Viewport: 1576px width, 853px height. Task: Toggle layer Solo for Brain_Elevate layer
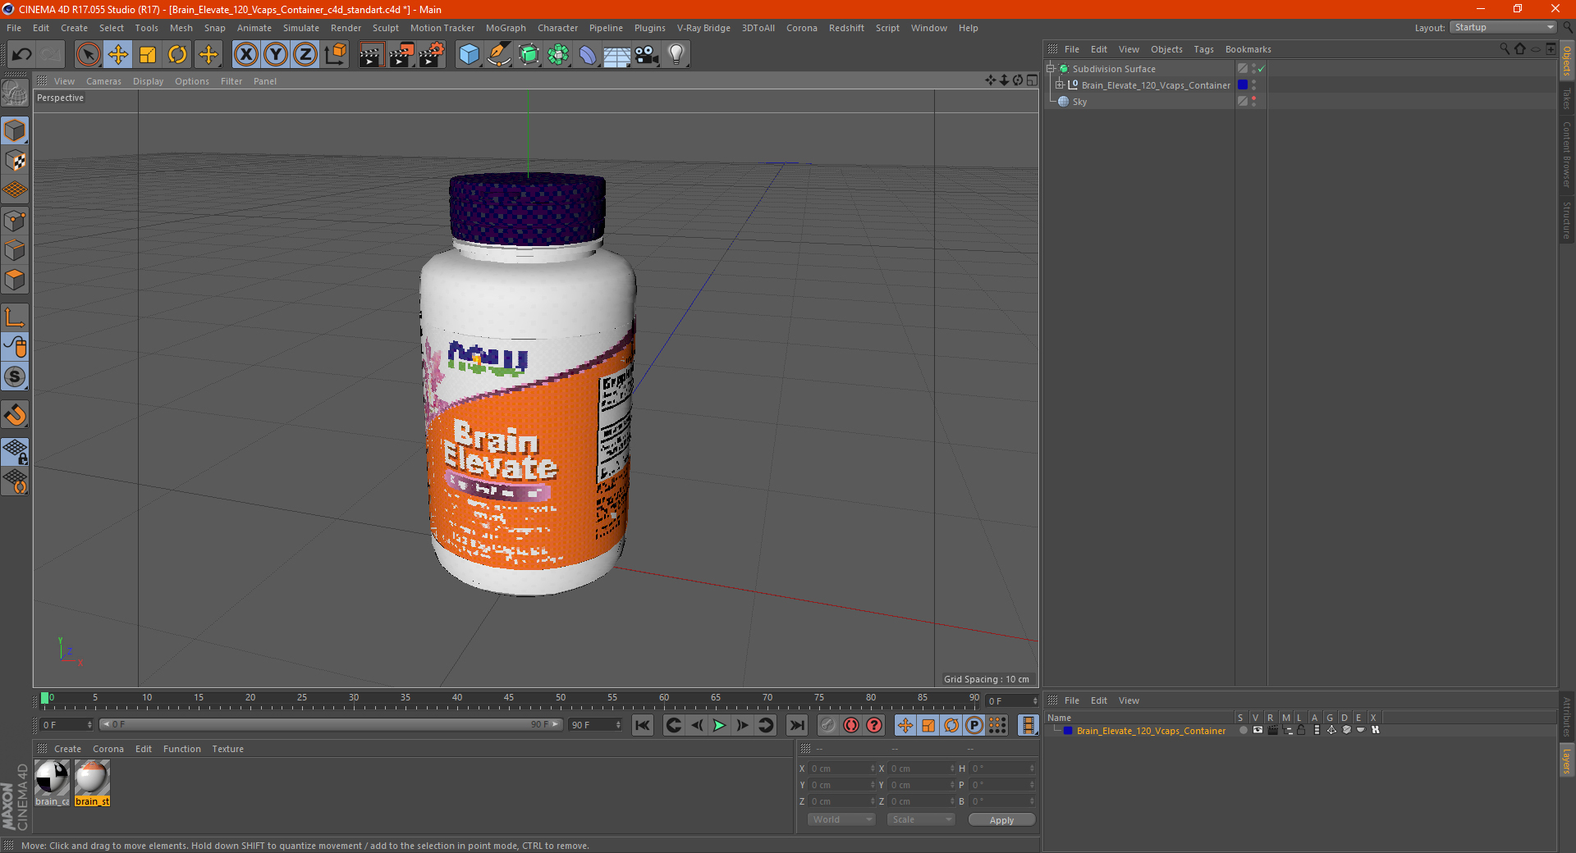tap(1243, 730)
